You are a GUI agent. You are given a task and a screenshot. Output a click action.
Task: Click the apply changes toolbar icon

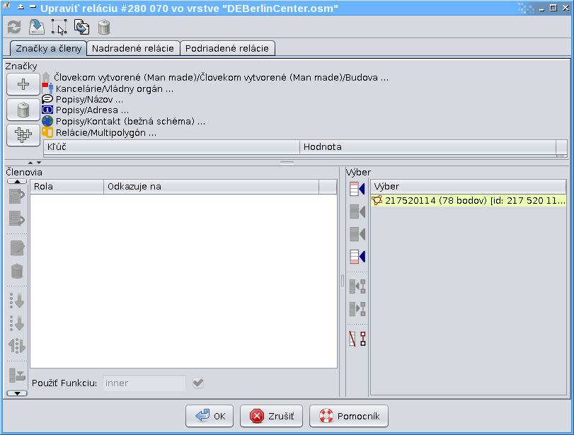(36, 28)
